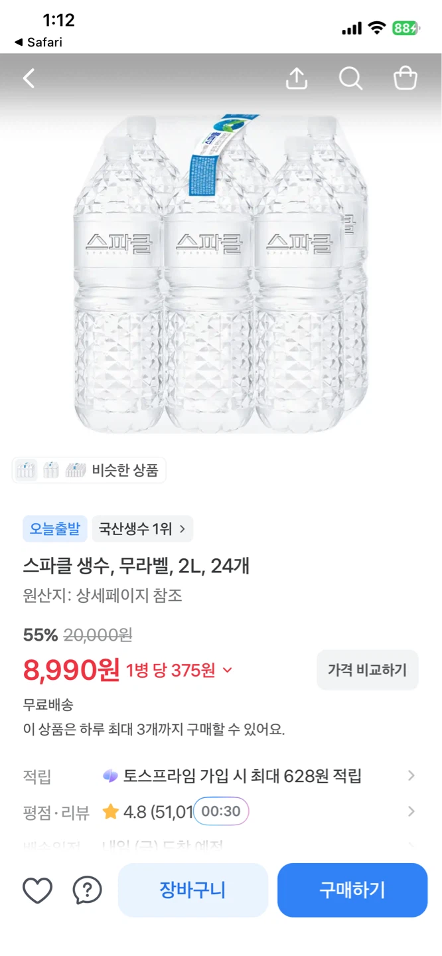Open the share icon

(x=297, y=78)
